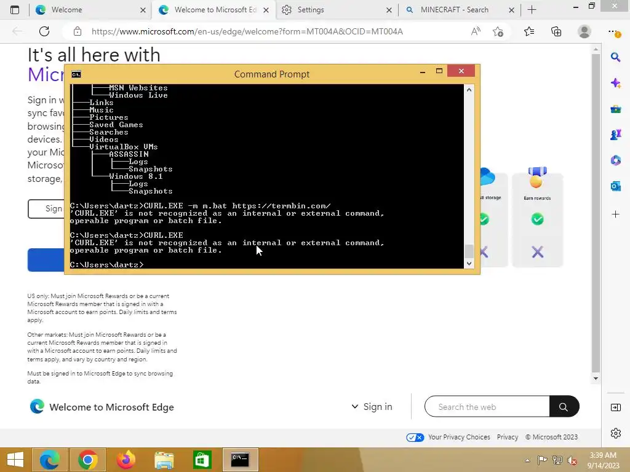Click the VirtualBox VMs tree line
Screen dimensions: 630x472
(x=123, y=147)
